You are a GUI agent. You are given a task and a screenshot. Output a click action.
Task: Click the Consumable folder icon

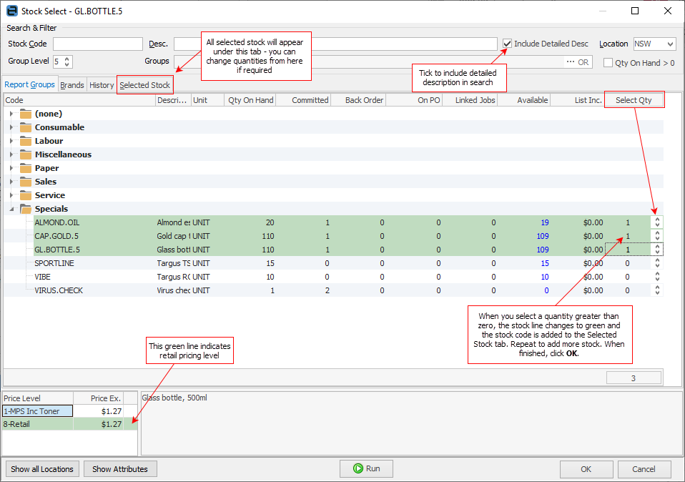click(26, 127)
